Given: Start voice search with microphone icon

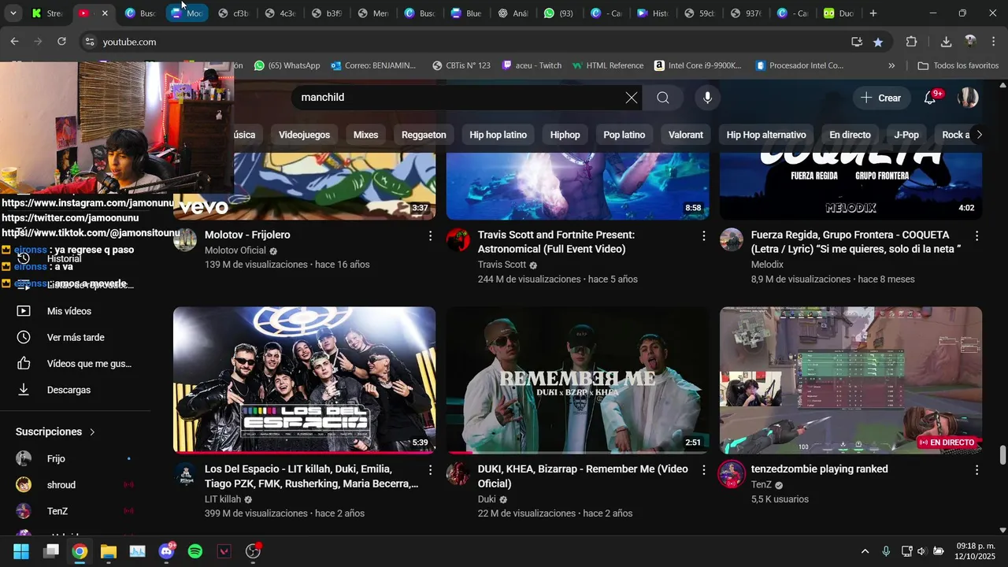Looking at the screenshot, I should point(707,98).
